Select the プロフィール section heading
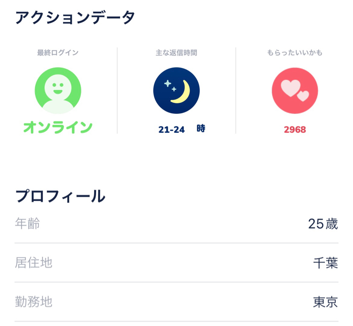Screen dimensions: 353x326 [x=60, y=196]
